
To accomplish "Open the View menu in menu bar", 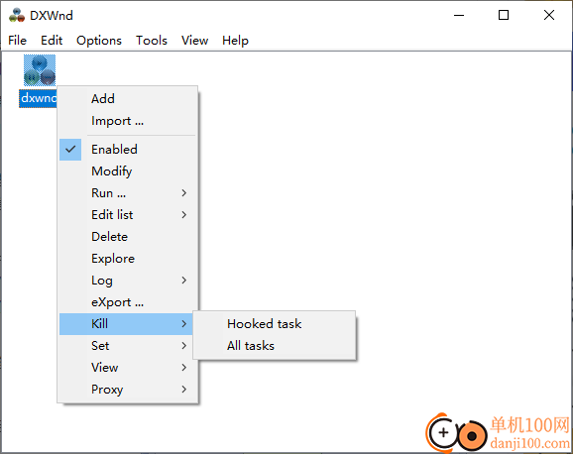I will (x=194, y=41).
